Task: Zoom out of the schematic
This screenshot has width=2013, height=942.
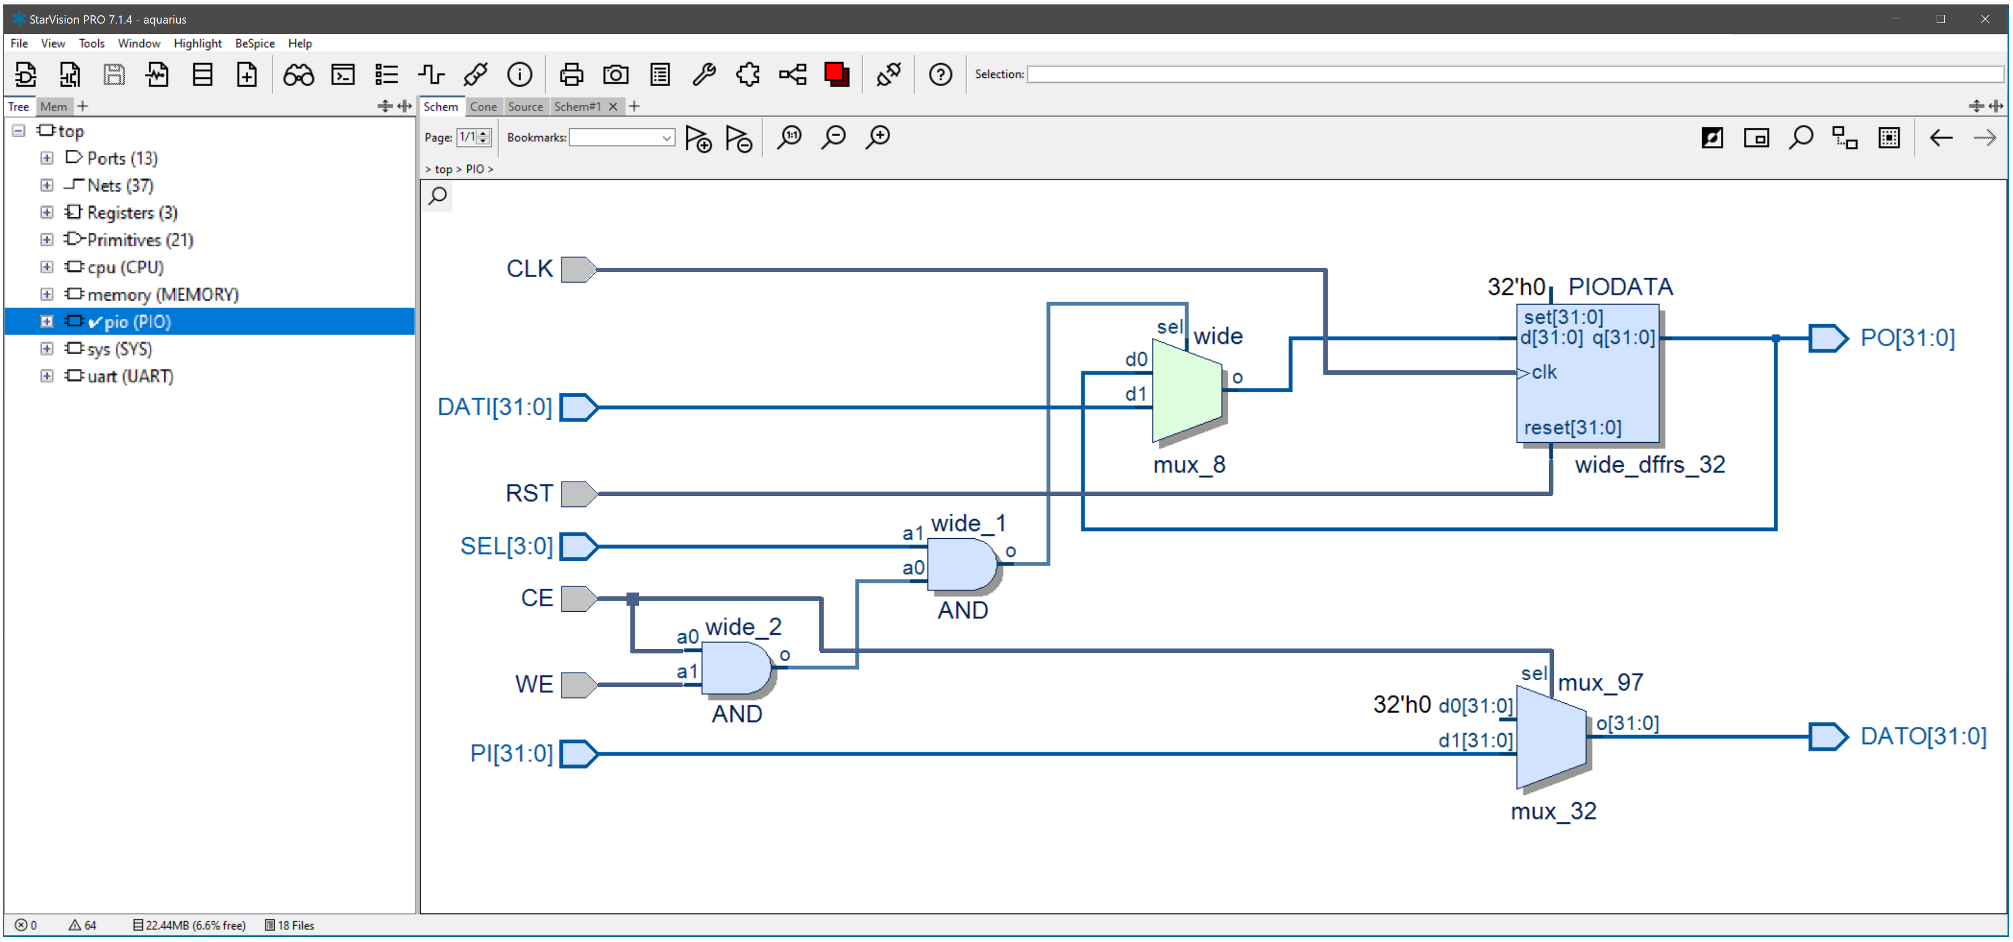Action: click(x=834, y=138)
